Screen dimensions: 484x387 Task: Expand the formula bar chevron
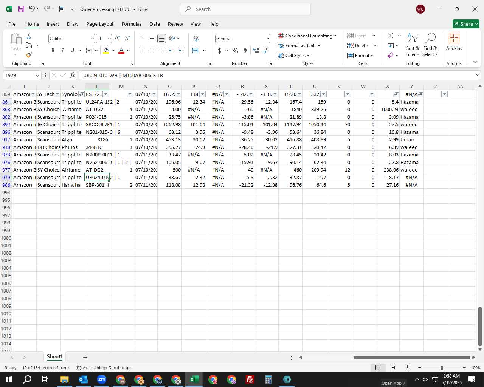coord(477,75)
